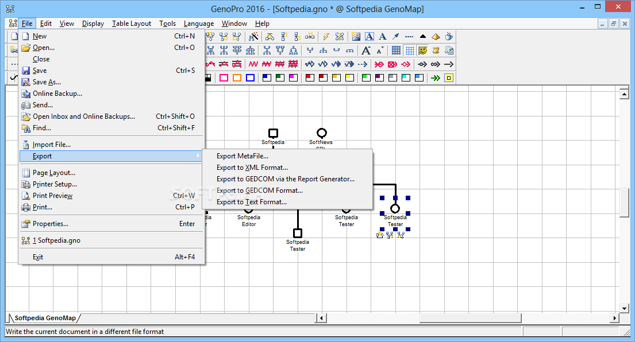Screen dimensions: 635x342
Task: Choose Page Layout in the File menu
Action: tap(111, 173)
